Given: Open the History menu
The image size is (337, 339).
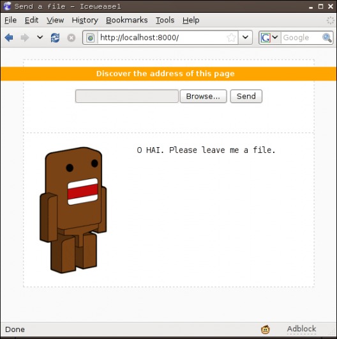Looking at the screenshot, I should (85, 20).
